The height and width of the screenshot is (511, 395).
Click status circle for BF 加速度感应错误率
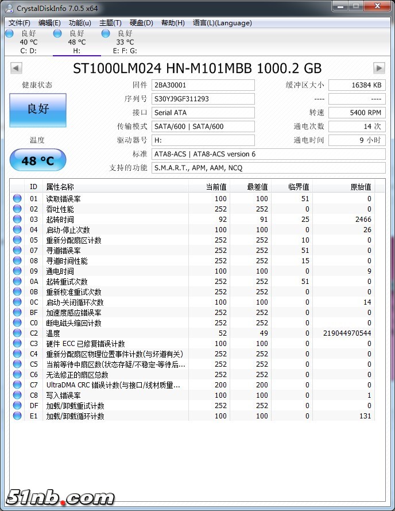(17, 312)
